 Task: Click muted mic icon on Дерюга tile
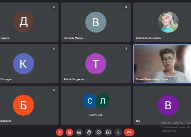(54, 7)
